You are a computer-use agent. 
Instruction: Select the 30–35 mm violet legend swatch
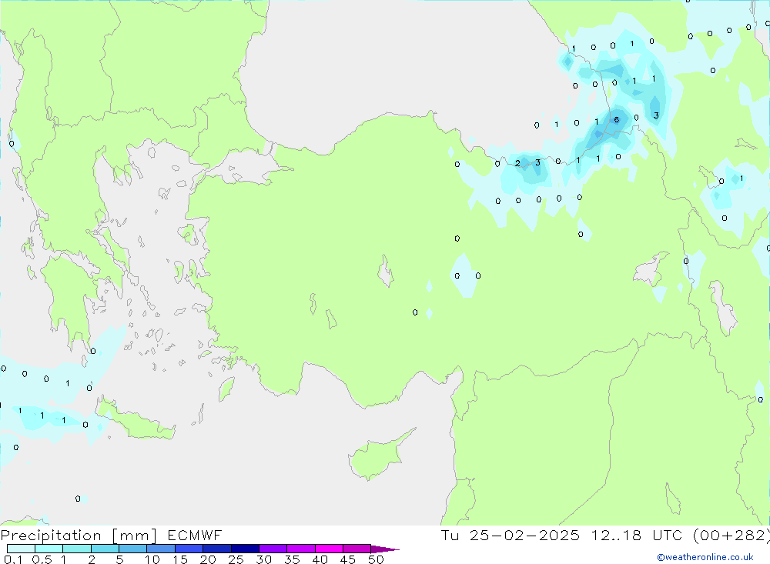[273, 549]
